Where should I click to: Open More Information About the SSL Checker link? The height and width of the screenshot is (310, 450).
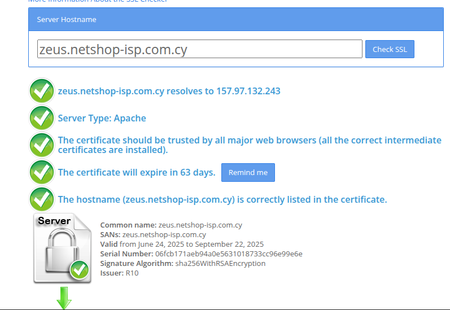click(x=98, y=1)
